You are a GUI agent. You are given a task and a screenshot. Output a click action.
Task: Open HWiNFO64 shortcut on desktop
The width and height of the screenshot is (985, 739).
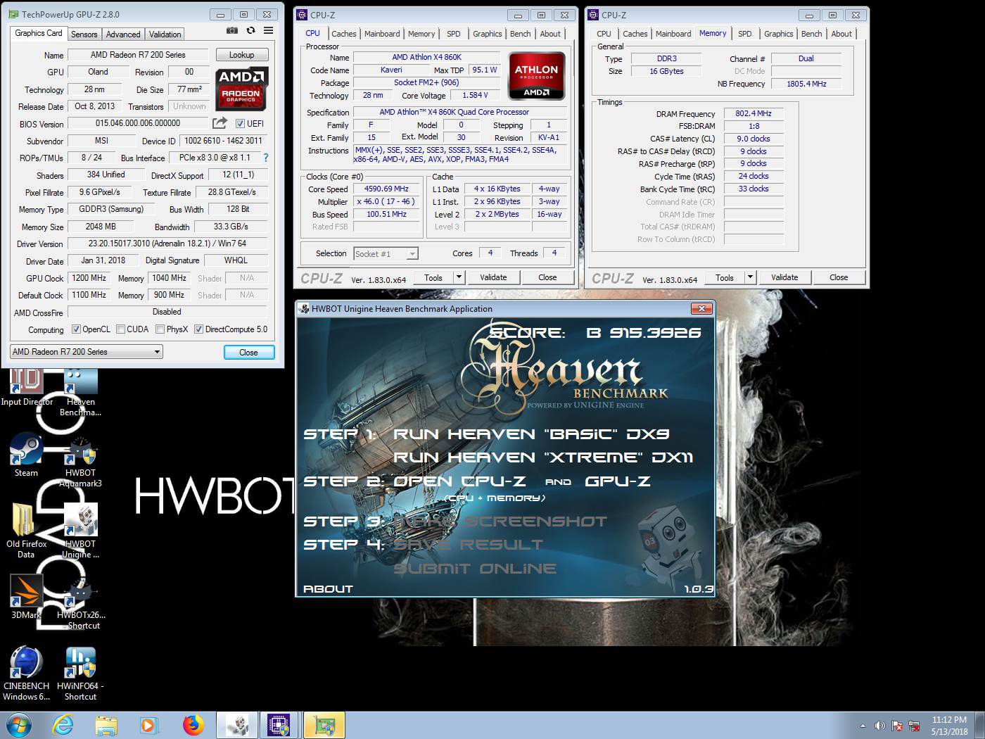click(80, 673)
